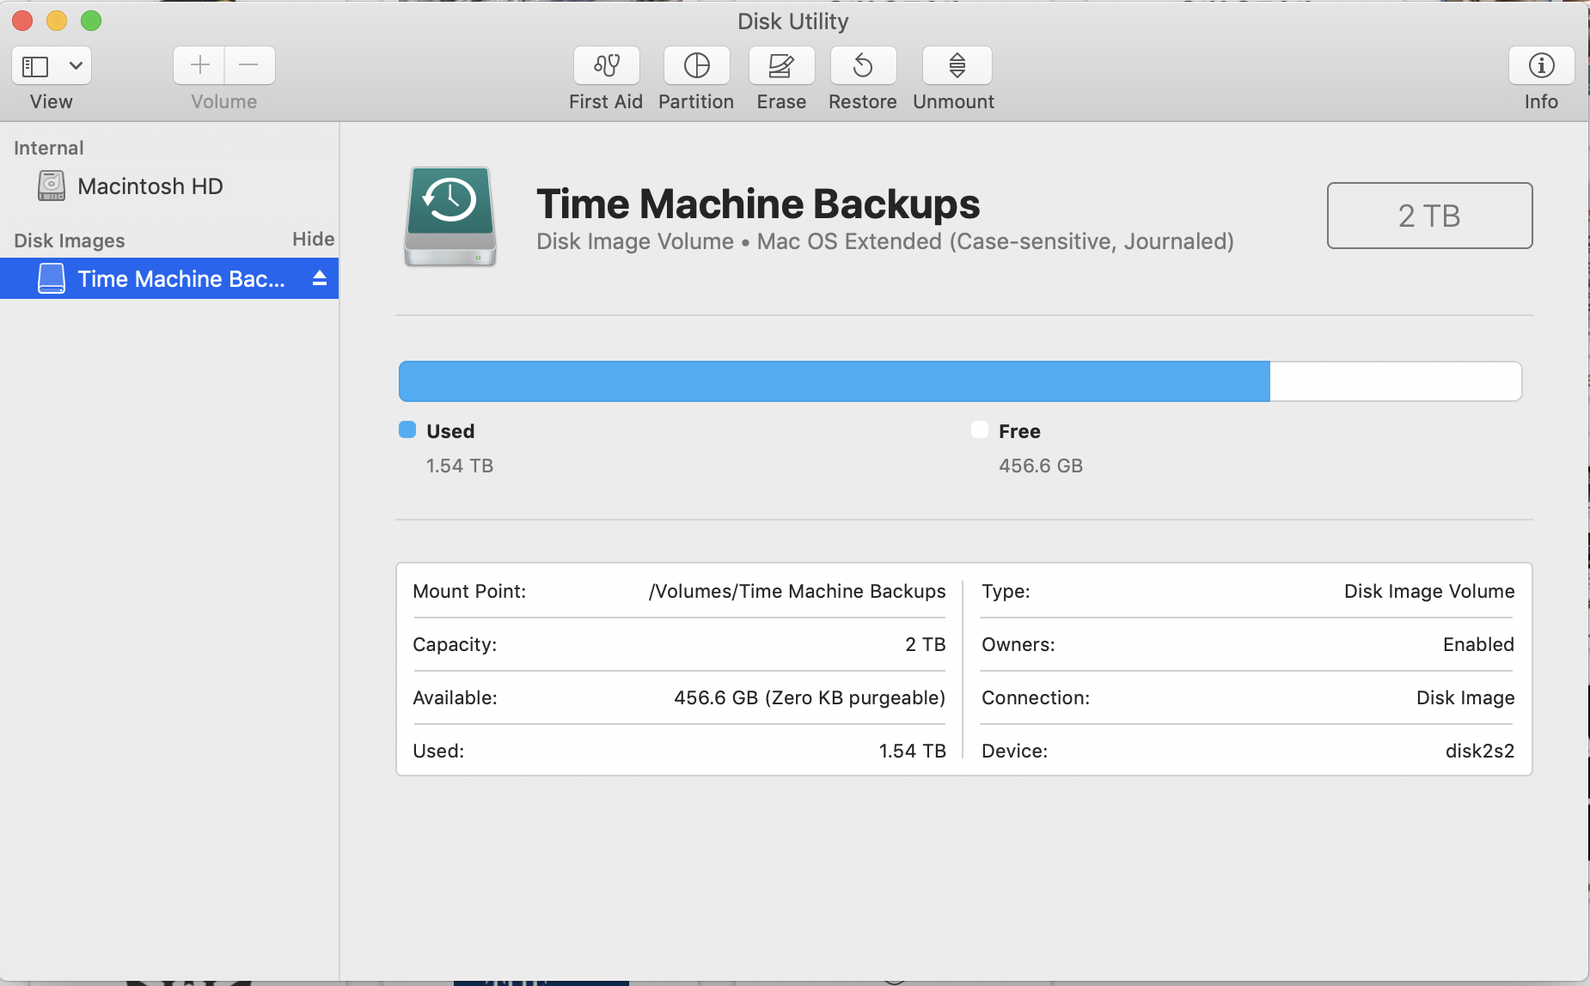Click the Macintosh HD drive icon
Viewport: 1590px width, 986px height.
[x=52, y=186]
